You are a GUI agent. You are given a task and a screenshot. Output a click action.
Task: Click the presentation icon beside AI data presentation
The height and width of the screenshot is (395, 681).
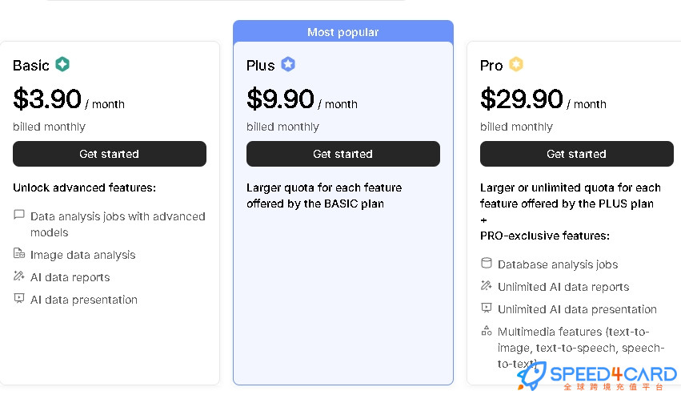19,298
